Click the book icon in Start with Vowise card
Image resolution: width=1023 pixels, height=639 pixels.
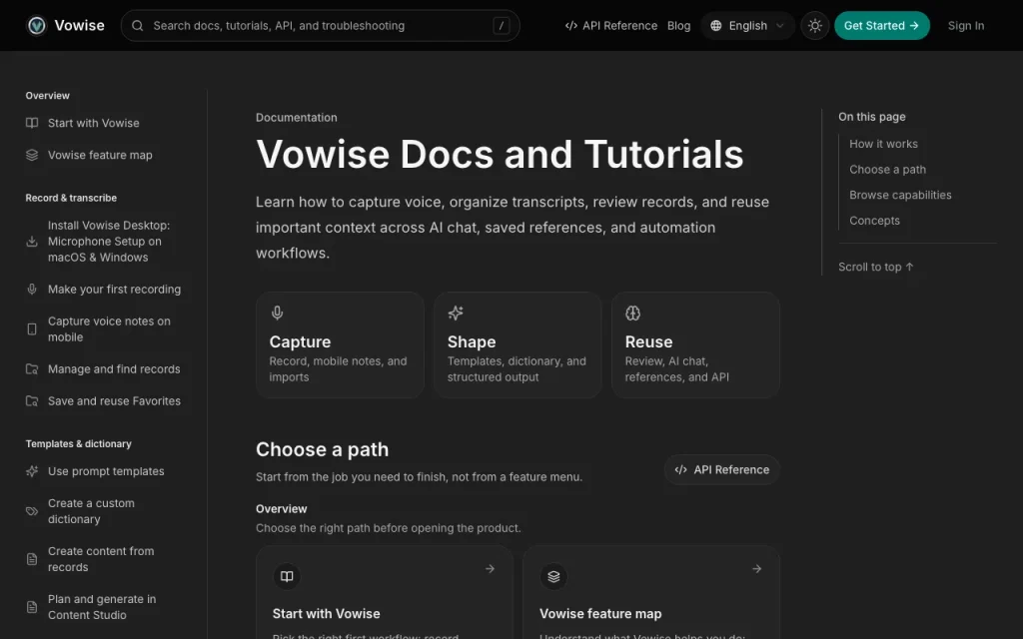click(287, 576)
